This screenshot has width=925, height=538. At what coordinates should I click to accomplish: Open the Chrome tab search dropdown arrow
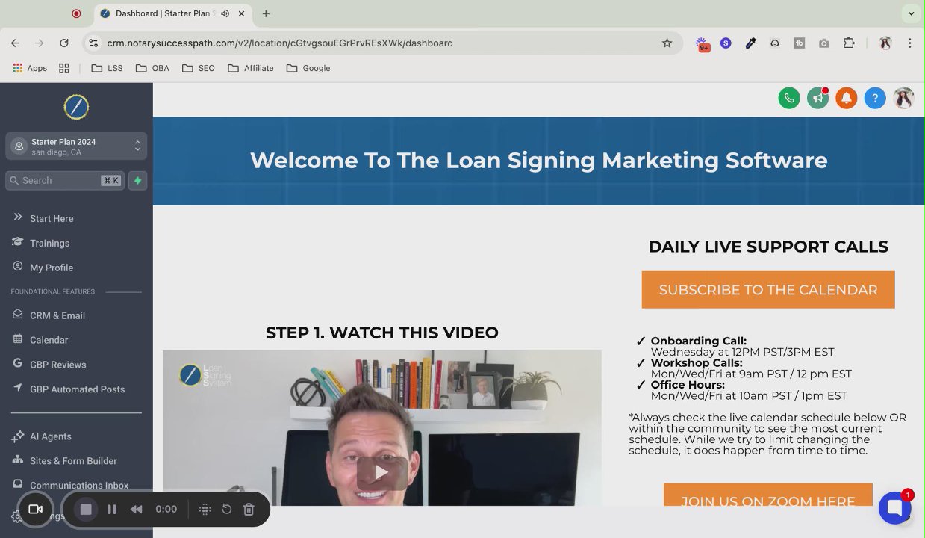(911, 13)
